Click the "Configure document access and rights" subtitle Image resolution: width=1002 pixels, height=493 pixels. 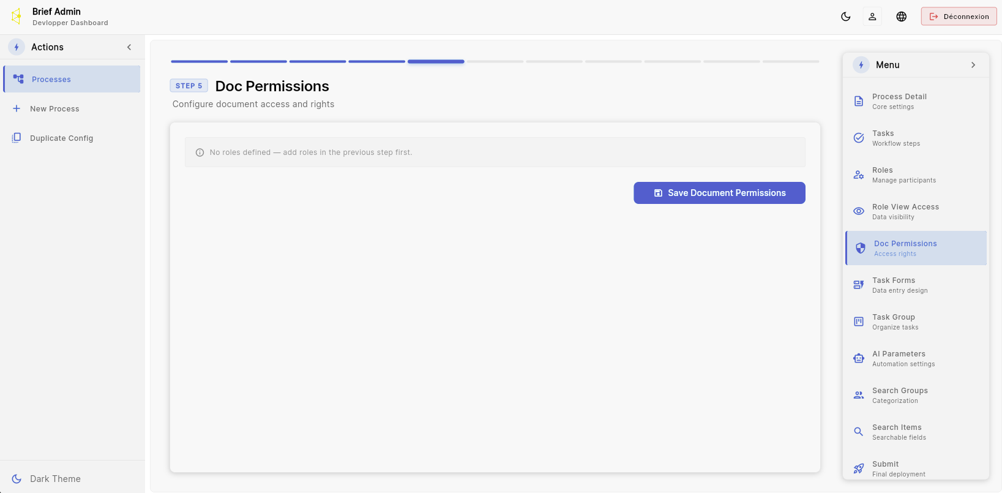(x=253, y=104)
